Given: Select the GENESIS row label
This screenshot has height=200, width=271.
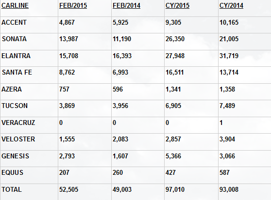Looking at the screenshot, I should (x=15, y=156).
